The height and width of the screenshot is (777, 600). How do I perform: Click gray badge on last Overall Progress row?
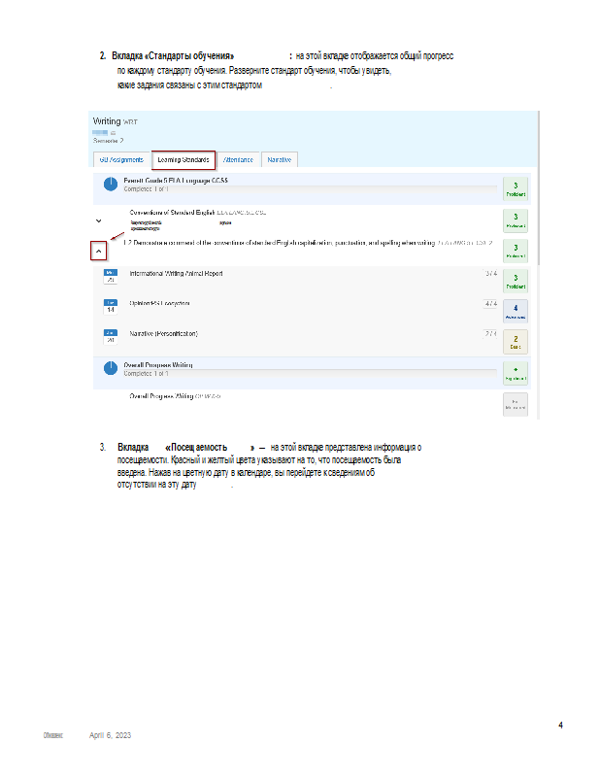coord(516,404)
